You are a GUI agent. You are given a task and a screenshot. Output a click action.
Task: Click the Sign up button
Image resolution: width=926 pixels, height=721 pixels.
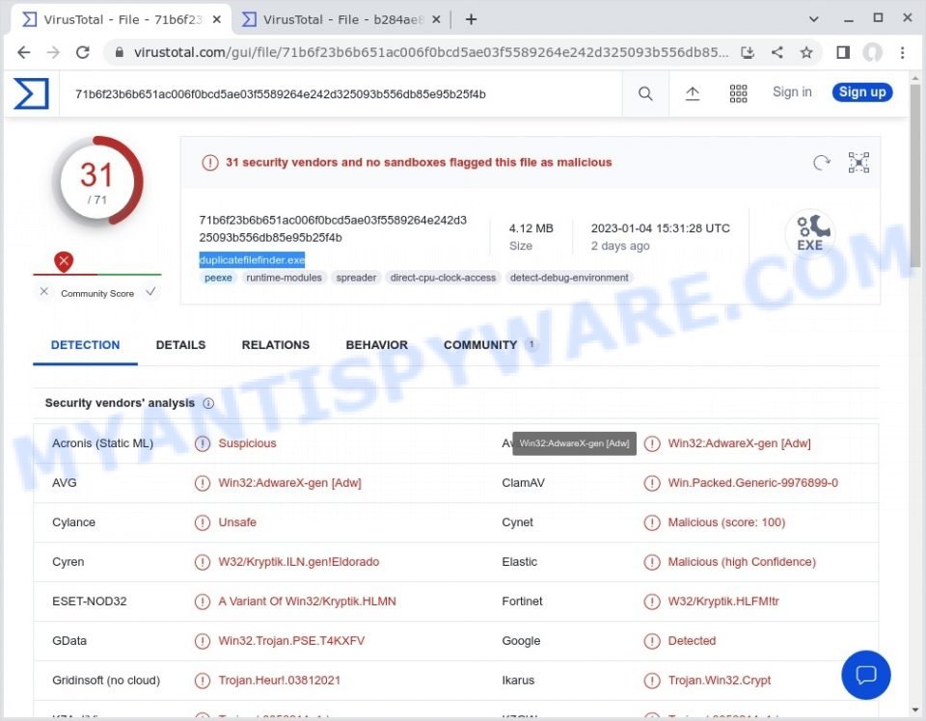click(862, 92)
